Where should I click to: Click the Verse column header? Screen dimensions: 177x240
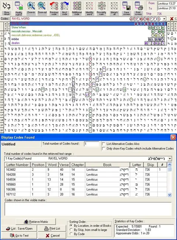pos(64,165)
